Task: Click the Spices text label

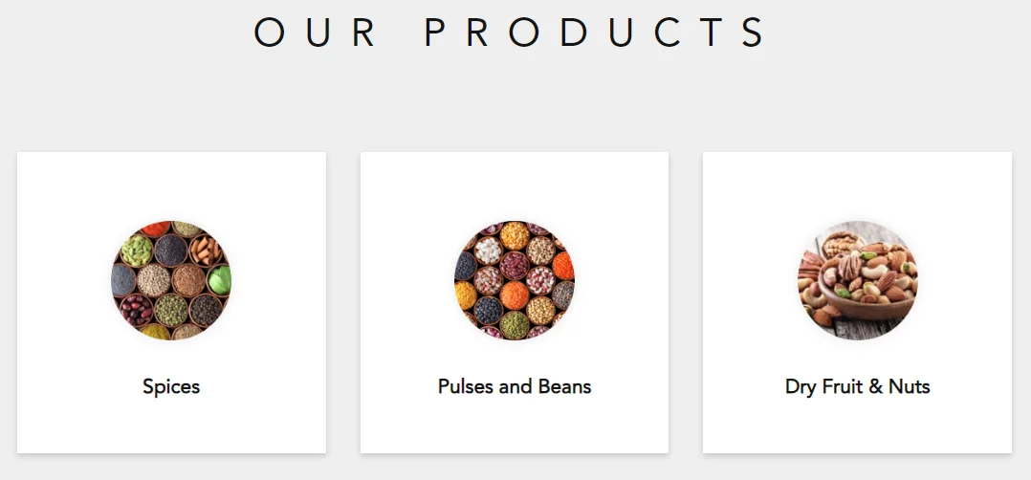Action: coord(171,386)
